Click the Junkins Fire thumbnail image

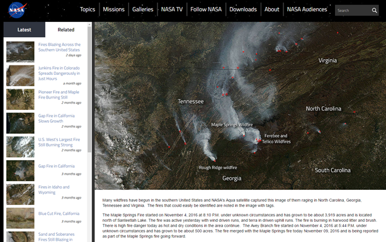(x=20, y=75)
